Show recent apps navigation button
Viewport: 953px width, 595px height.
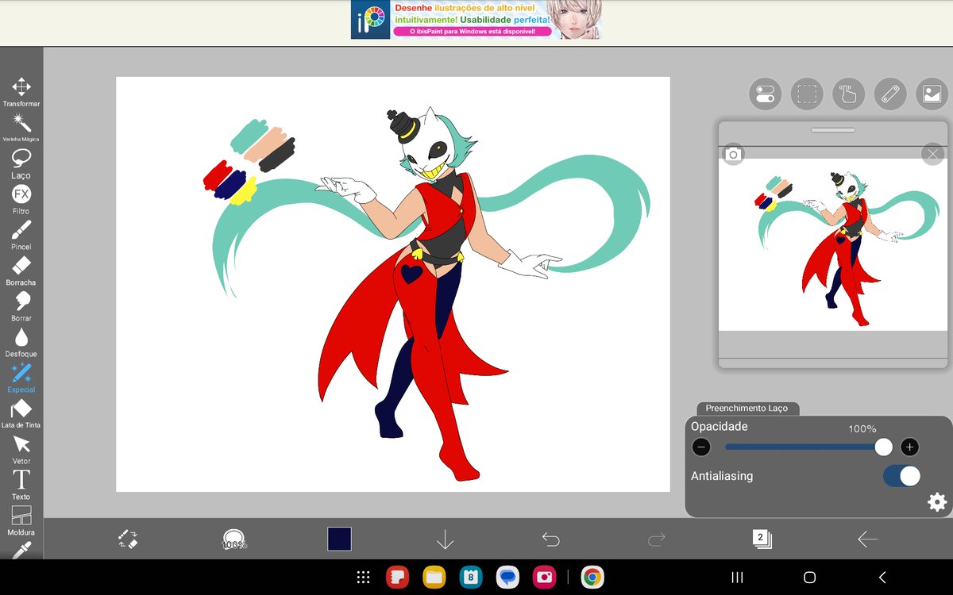pos(737,578)
